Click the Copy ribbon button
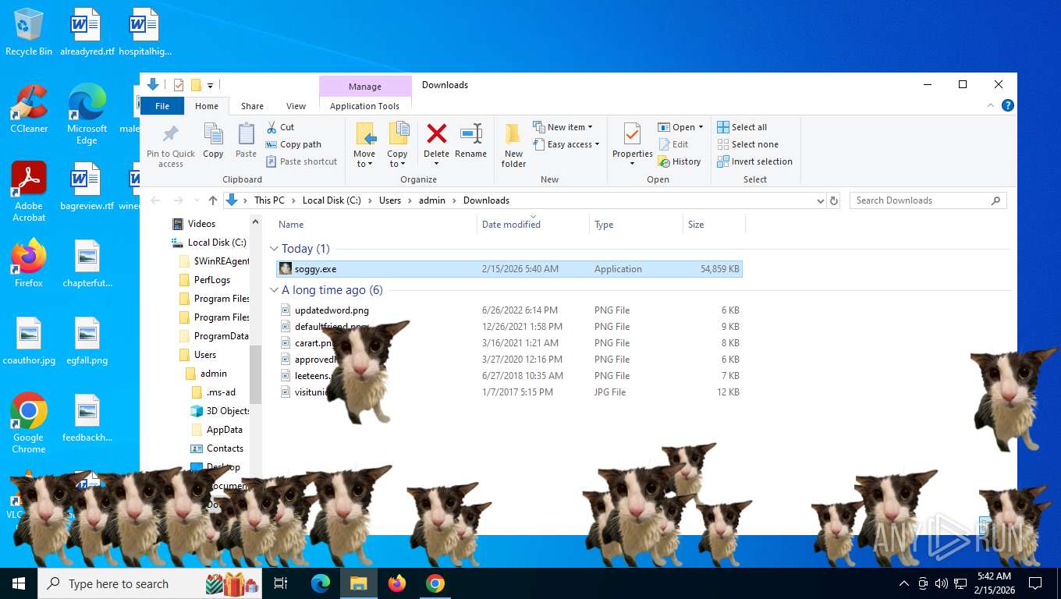Viewport: 1061px width, 599px height. [x=213, y=140]
